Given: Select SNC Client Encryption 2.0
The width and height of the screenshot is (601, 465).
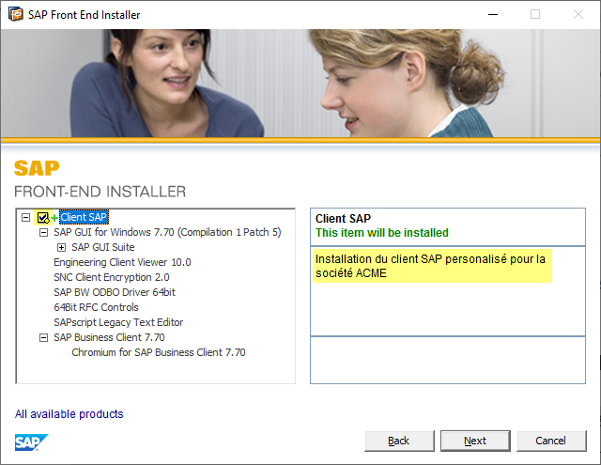Looking at the screenshot, I should point(112,277).
